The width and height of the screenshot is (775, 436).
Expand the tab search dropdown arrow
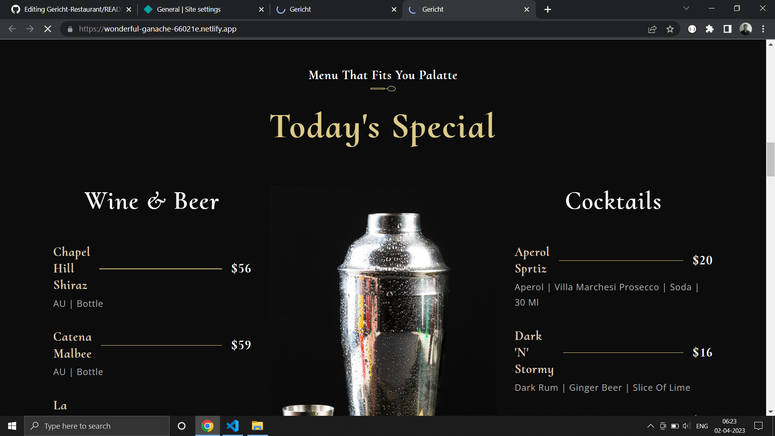(x=686, y=8)
